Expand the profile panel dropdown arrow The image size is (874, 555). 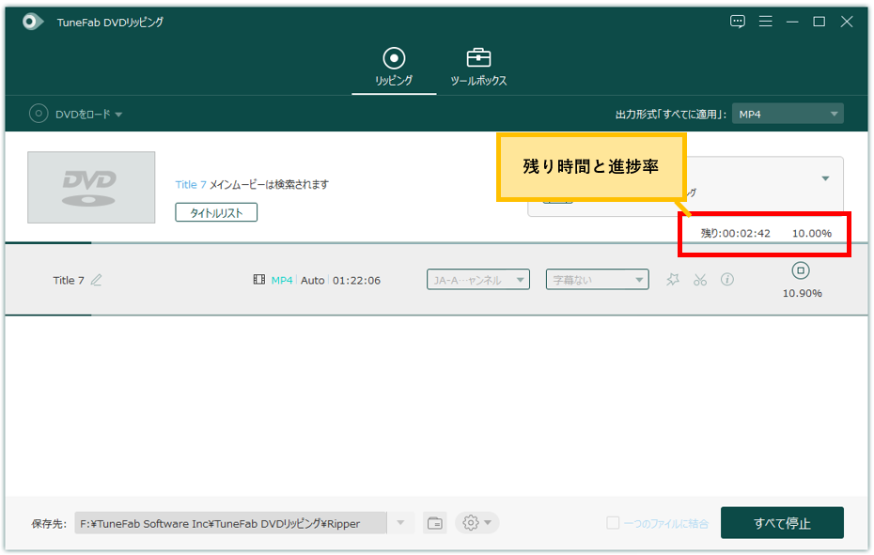point(825,178)
